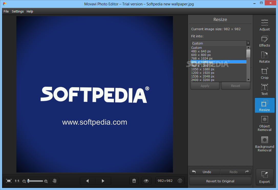Screen dimensions: 278x190
Task: Toggle the eye view-original button
Action: click(x=146, y=181)
